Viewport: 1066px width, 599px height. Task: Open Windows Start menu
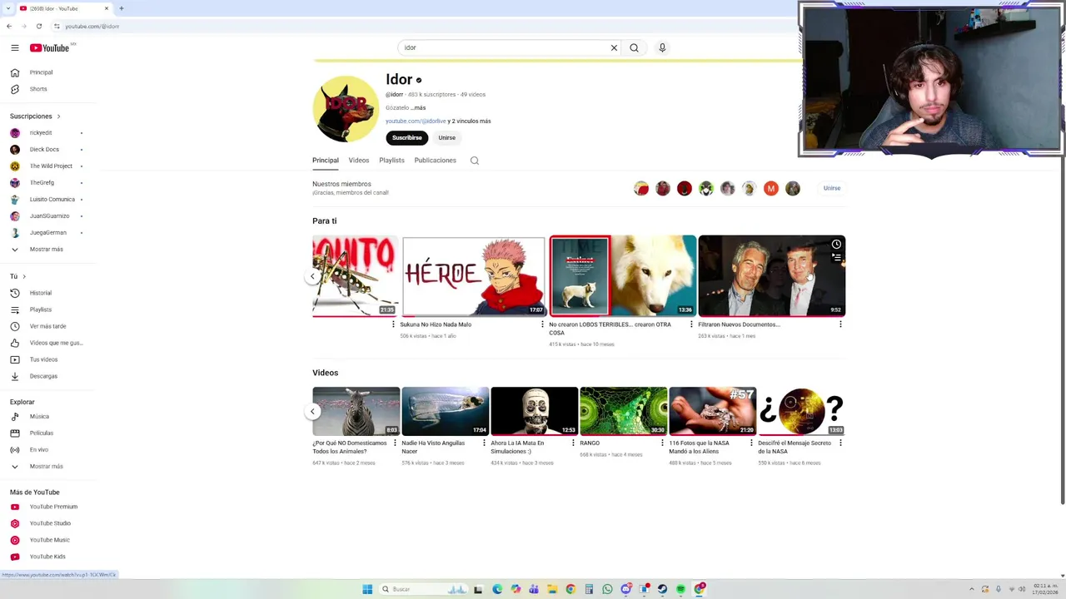(x=367, y=589)
